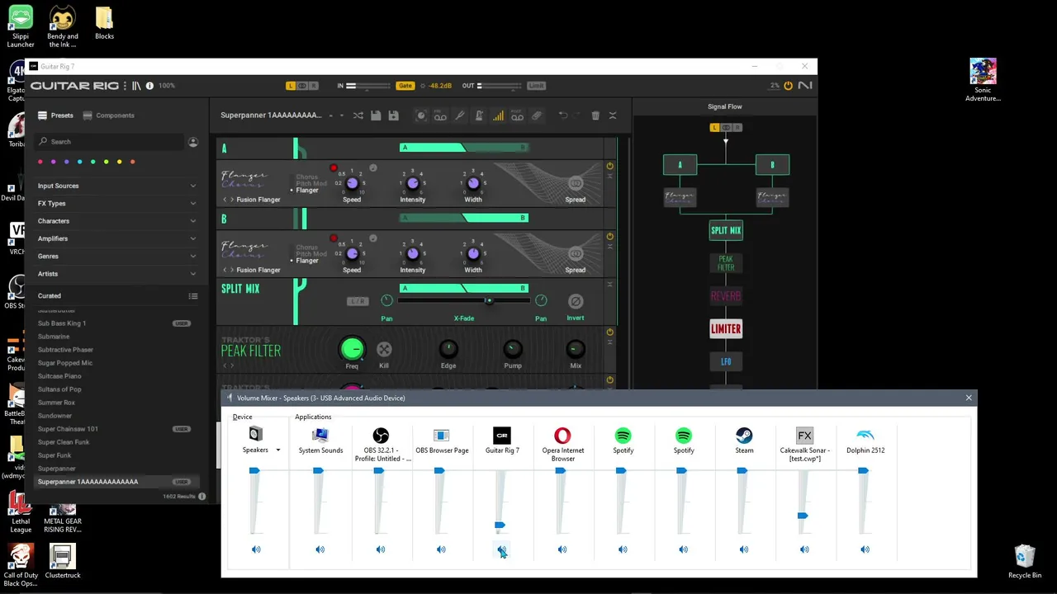The height and width of the screenshot is (594, 1057).
Task: Save the current Guitar Rig preset
Action: (x=376, y=115)
